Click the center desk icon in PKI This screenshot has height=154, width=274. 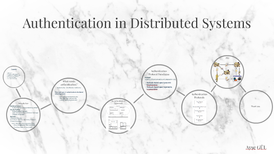(227, 72)
